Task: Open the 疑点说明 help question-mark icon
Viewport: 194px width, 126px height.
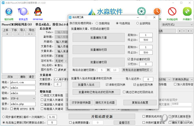Action: click(x=9, y=12)
